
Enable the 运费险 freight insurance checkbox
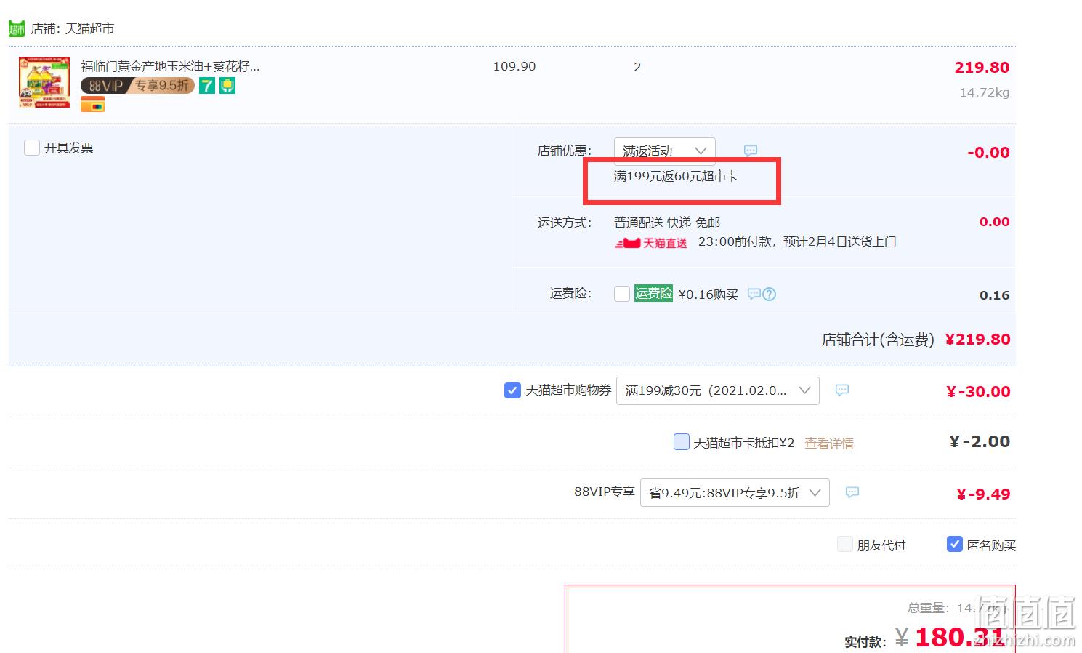click(x=622, y=294)
